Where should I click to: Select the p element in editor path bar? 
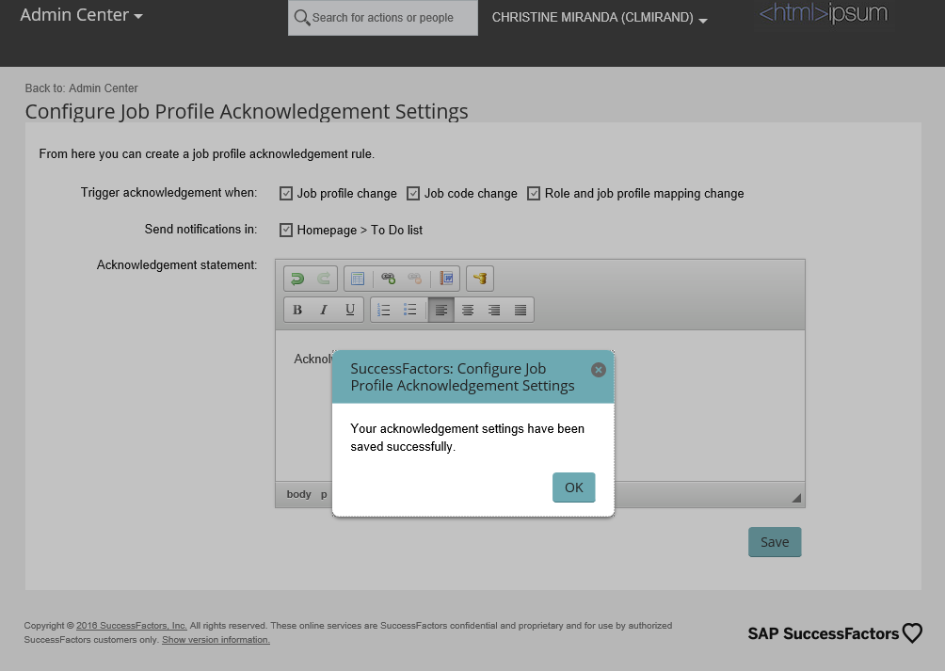pyautogui.click(x=324, y=494)
